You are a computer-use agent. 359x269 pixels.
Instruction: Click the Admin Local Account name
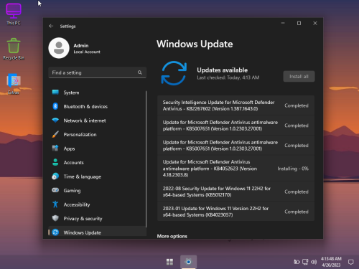click(x=87, y=48)
